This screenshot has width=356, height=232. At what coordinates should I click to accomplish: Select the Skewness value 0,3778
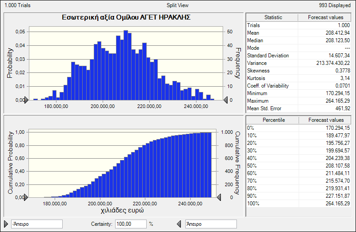(x=343, y=71)
